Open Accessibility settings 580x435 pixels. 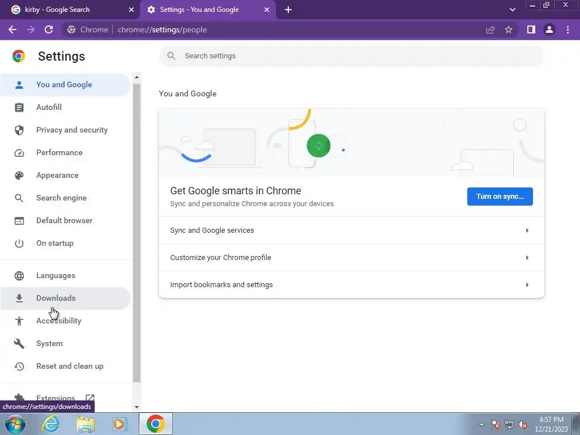65,321
